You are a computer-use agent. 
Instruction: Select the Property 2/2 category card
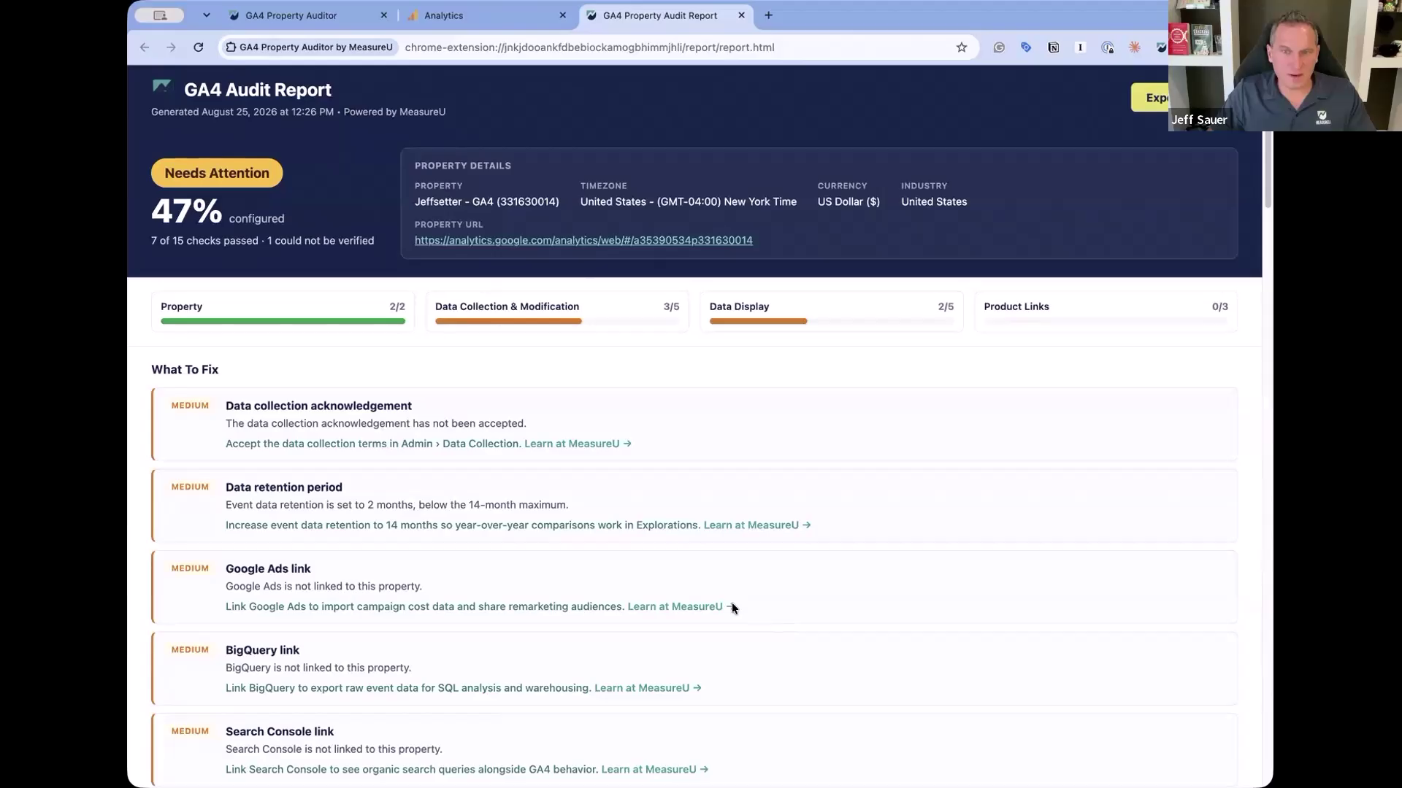click(283, 312)
